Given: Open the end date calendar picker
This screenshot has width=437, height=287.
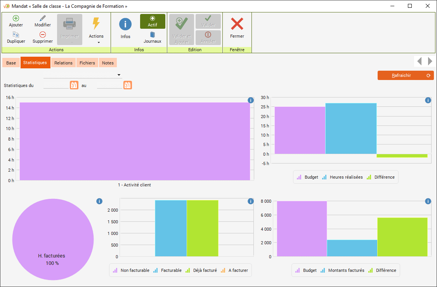Looking at the screenshot, I should pos(128,85).
